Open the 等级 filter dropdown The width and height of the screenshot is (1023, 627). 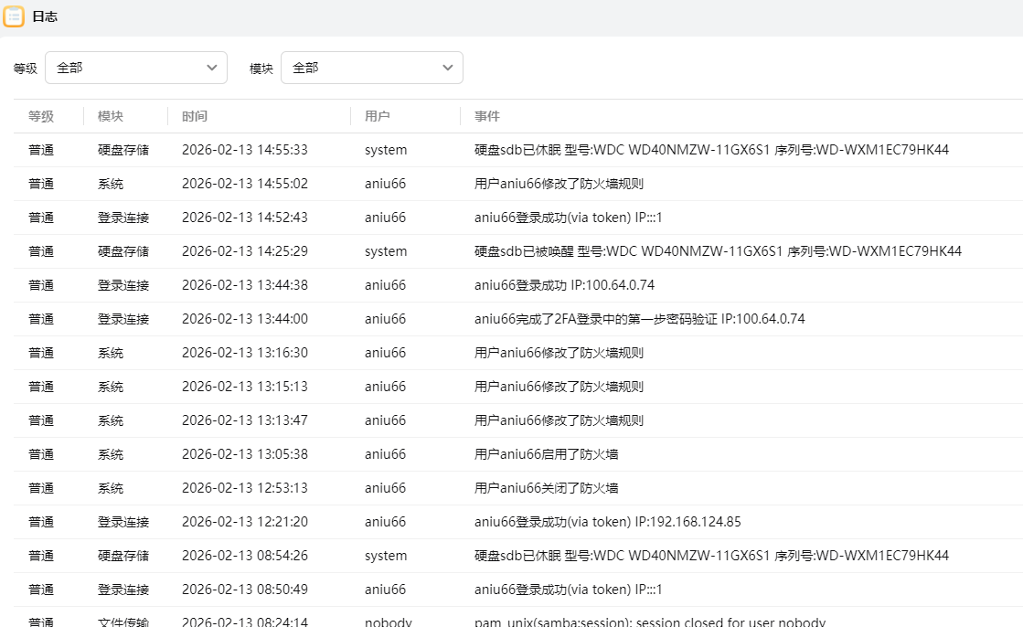click(x=135, y=68)
